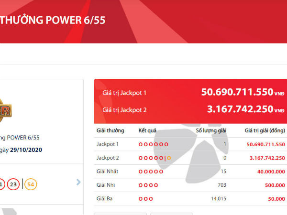This screenshot has height=215, width=287.
Task: Click the six red circles in Jackpot 1 row
Action: (153, 144)
